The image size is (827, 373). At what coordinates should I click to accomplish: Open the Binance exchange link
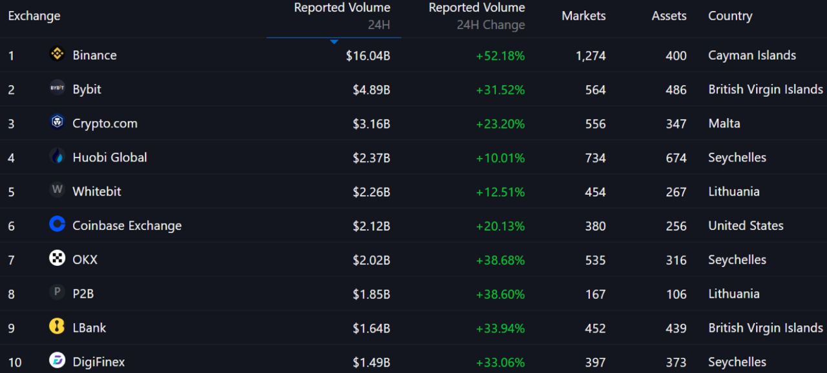point(94,55)
